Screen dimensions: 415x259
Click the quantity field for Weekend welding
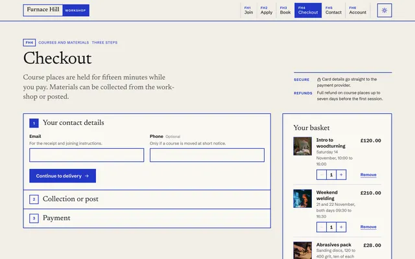click(331, 227)
